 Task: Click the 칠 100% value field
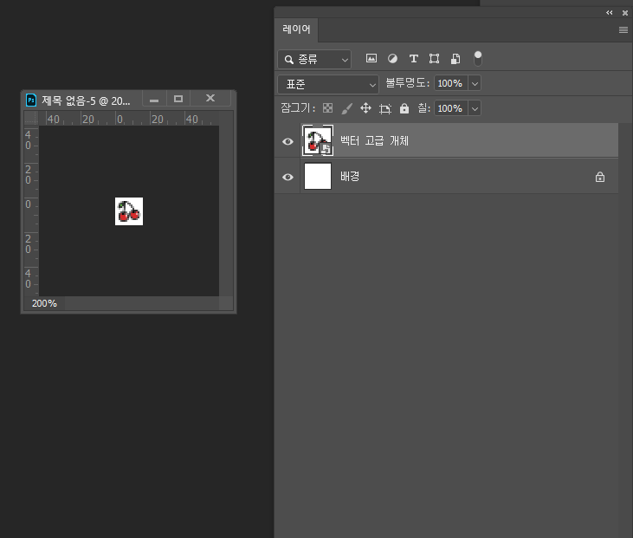(451, 108)
